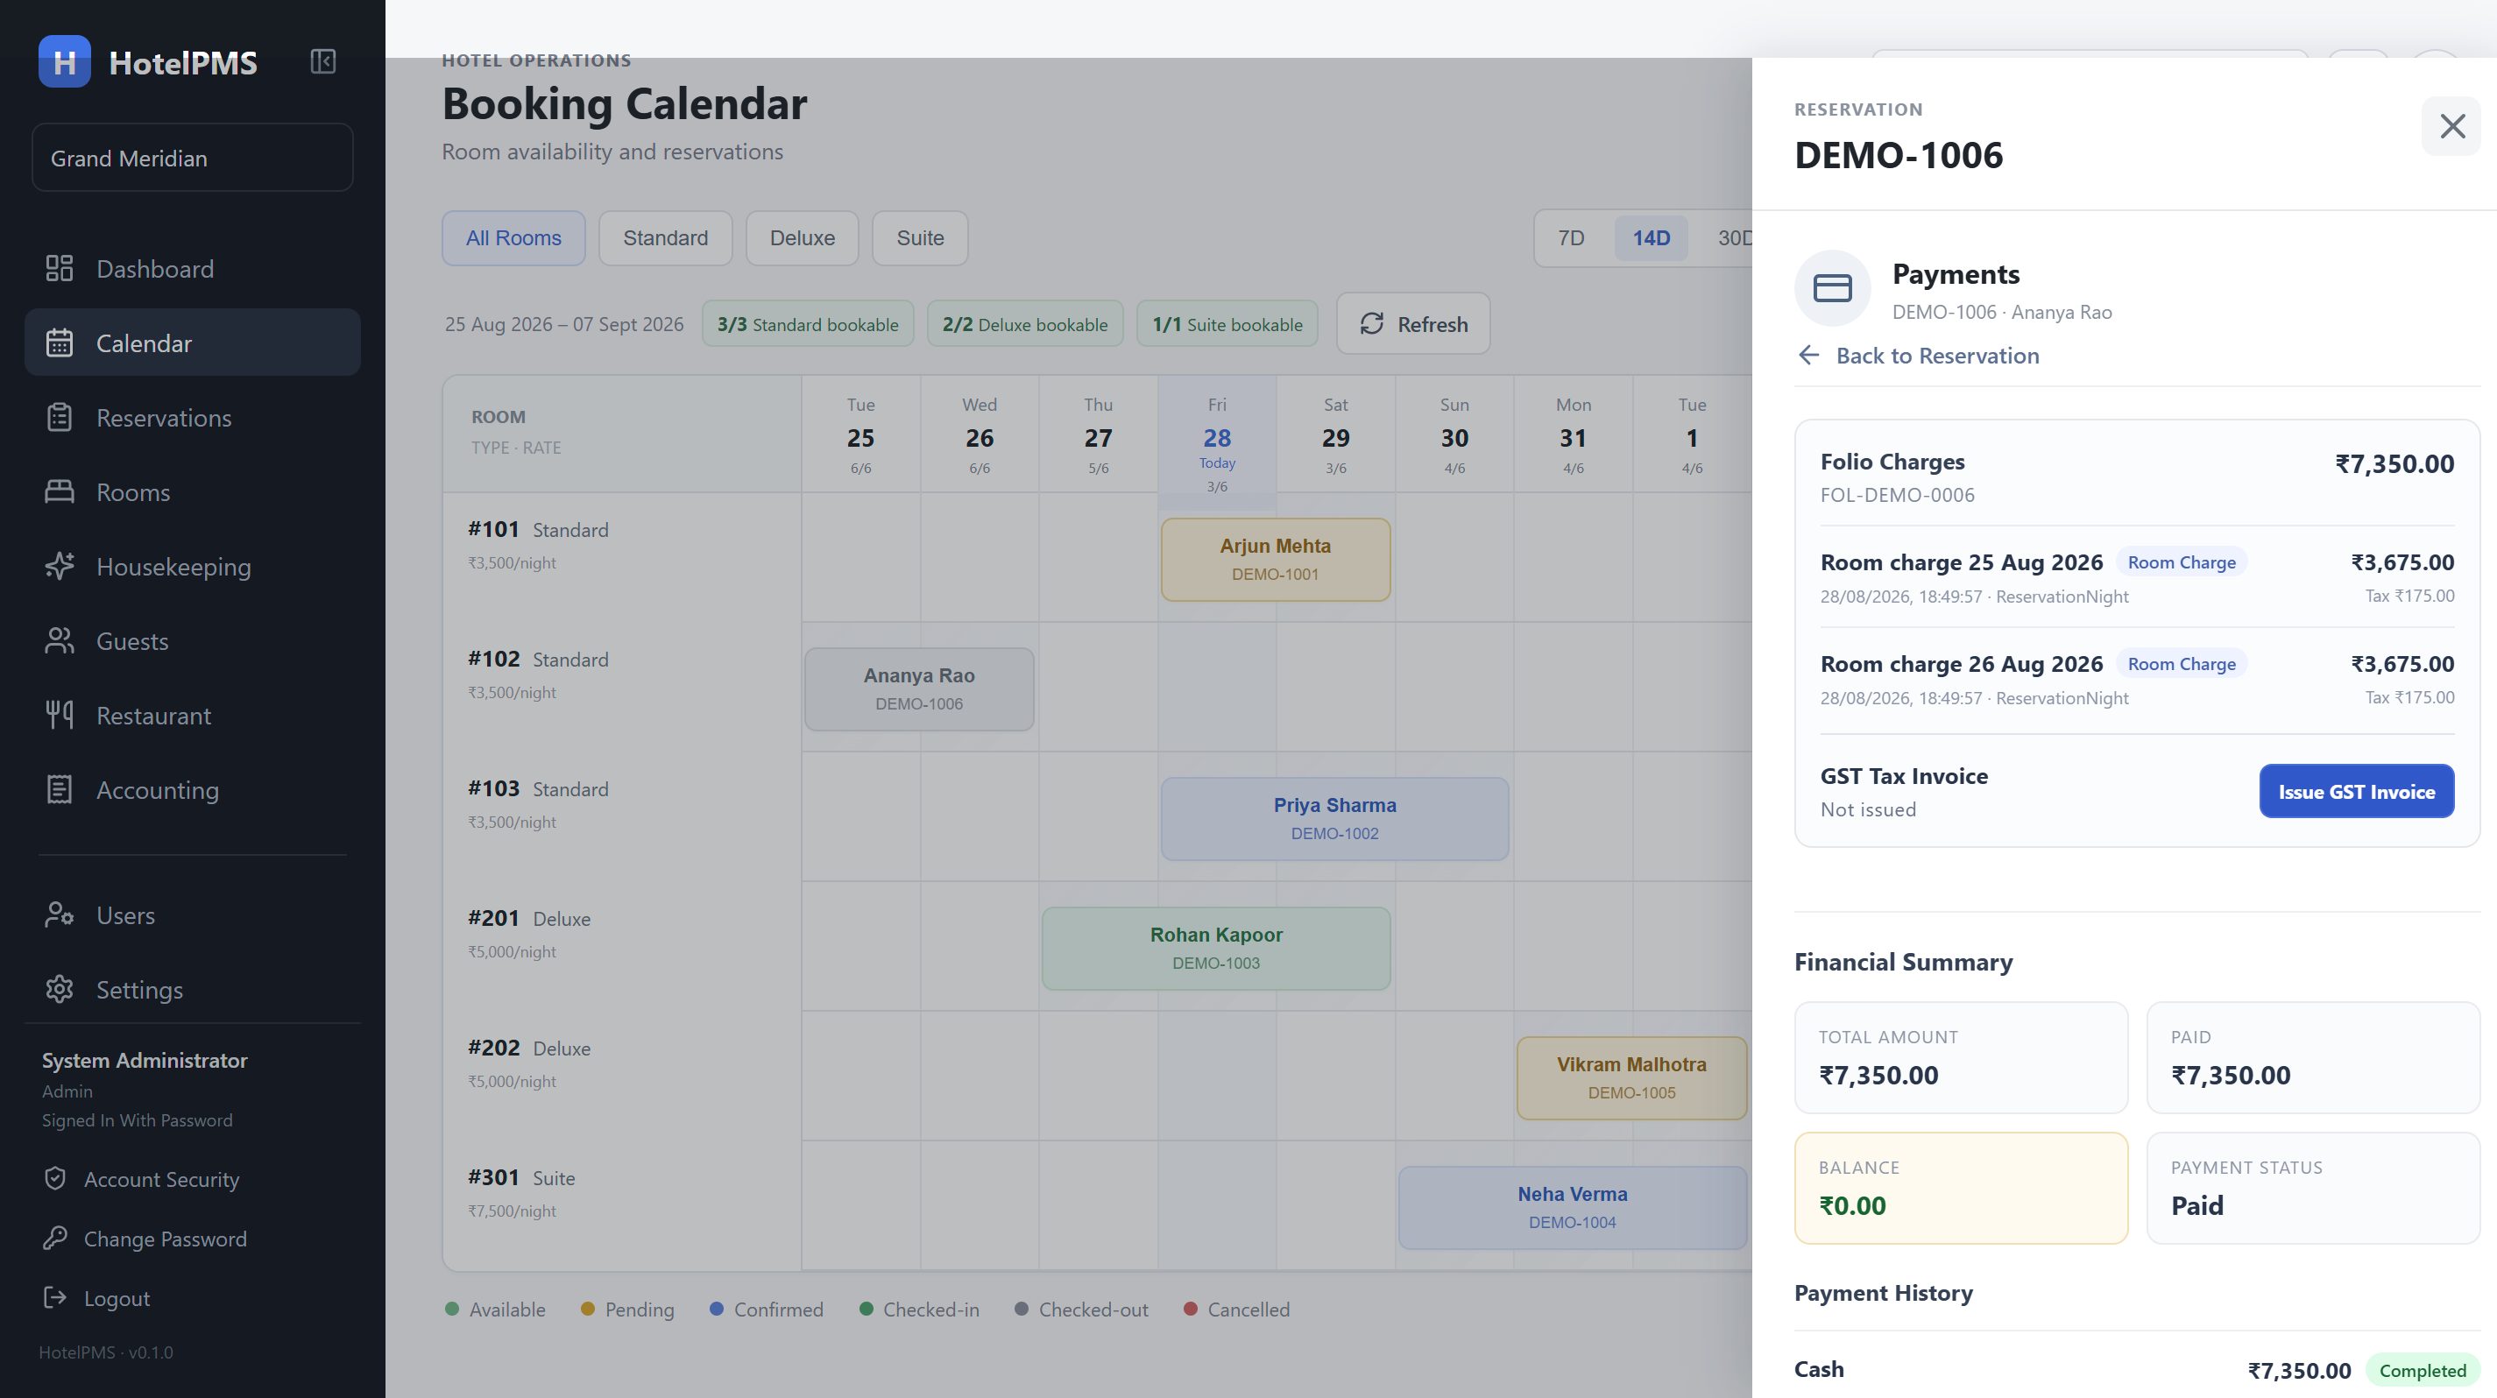Click the Room Charge tag for 25 Aug
The width and height of the screenshot is (2497, 1398).
coord(2181,563)
